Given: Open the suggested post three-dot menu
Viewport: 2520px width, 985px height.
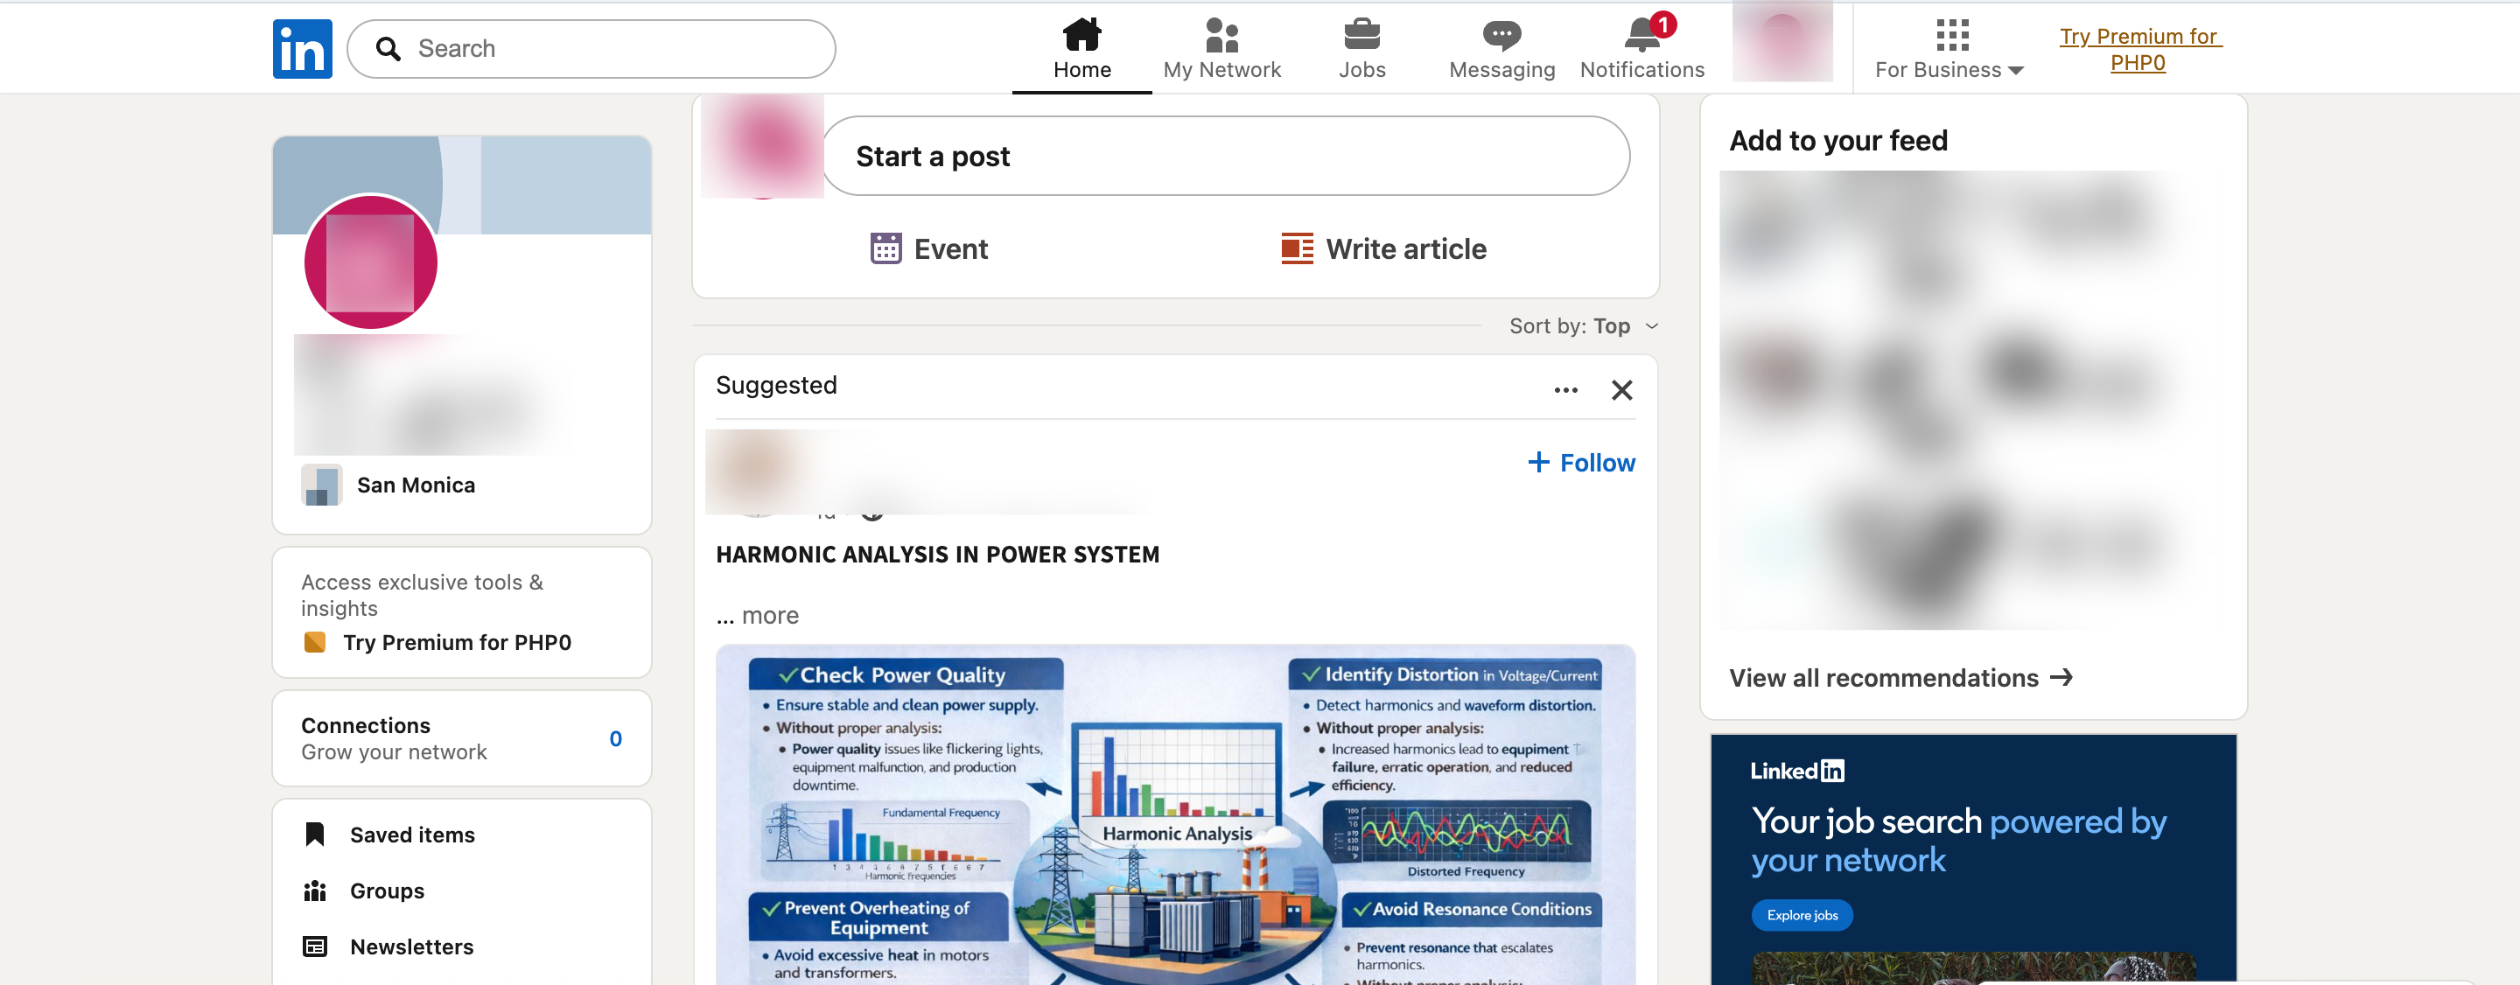Looking at the screenshot, I should (x=1565, y=390).
